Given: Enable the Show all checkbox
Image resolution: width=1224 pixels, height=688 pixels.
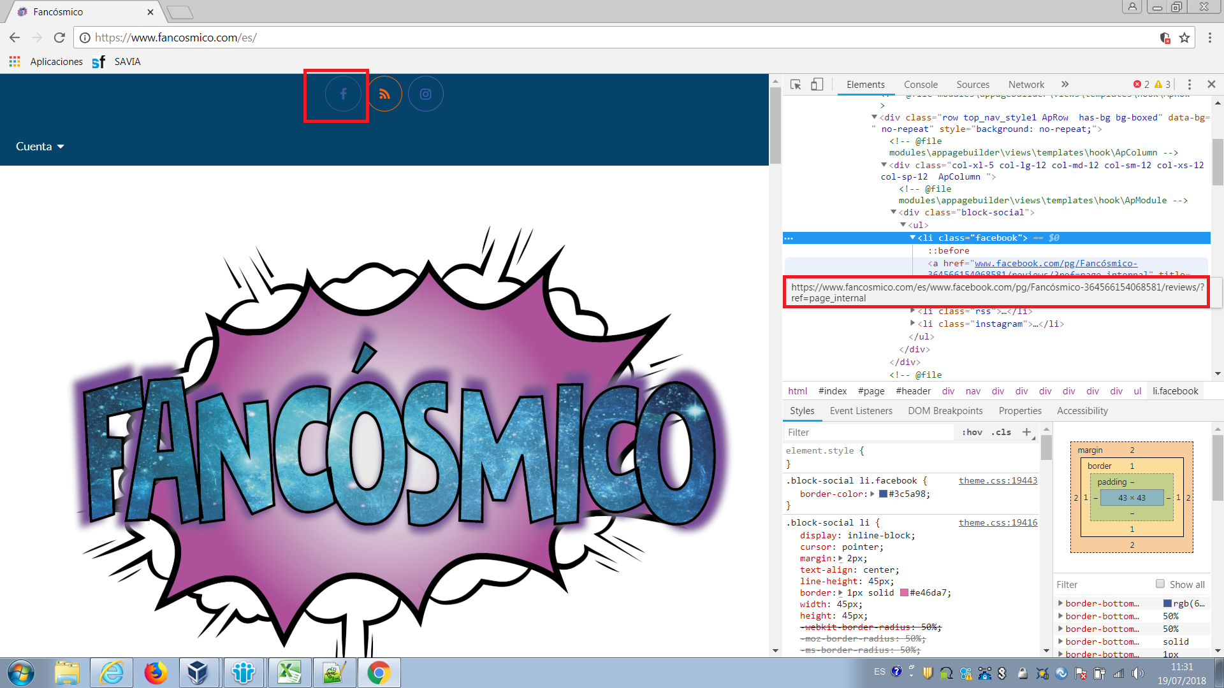Looking at the screenshot, I should point(1160,584).
